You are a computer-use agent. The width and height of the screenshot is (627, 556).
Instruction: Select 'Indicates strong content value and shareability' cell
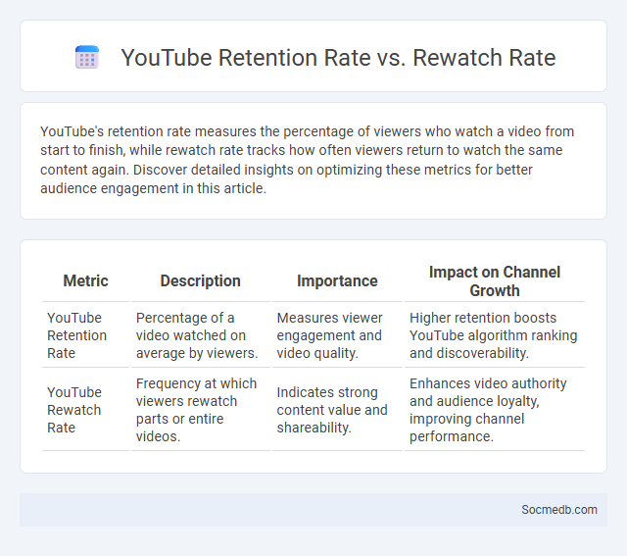[x=337, y=410]
